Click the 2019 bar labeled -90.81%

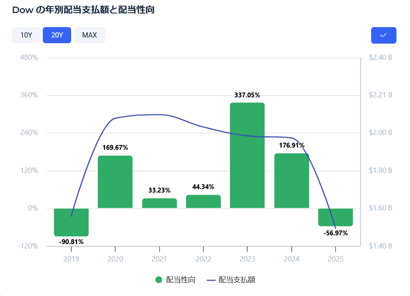[x=71, y=222]
